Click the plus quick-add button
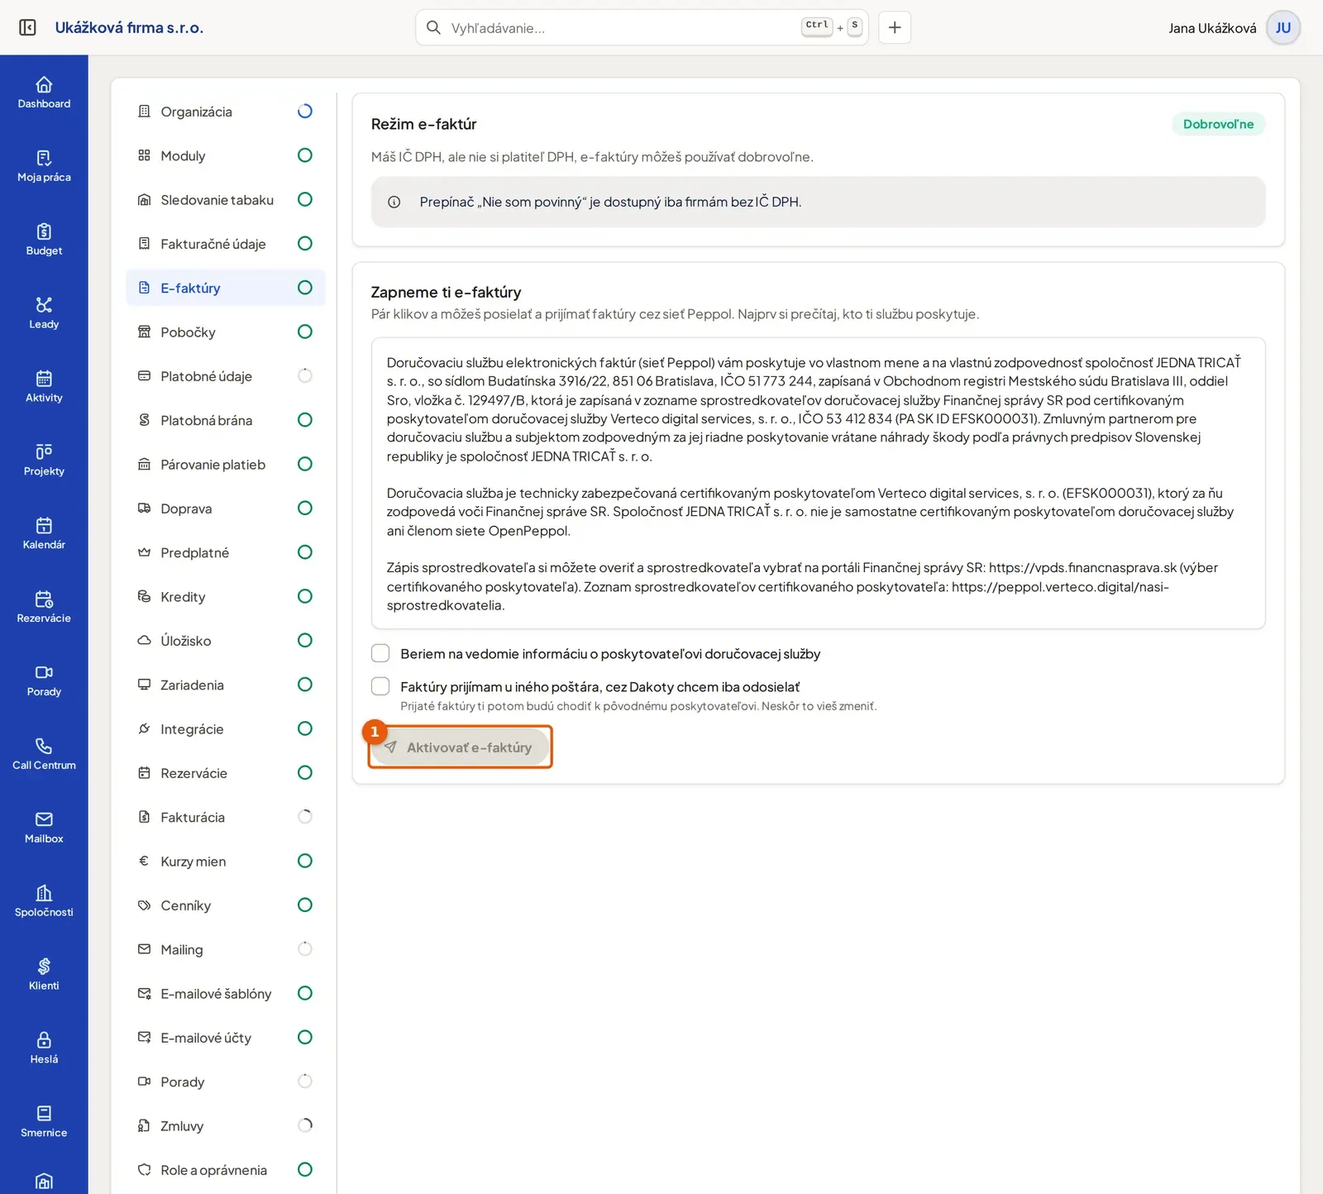The height and width of the screenshot is (1194, 1323). point(895,27)
